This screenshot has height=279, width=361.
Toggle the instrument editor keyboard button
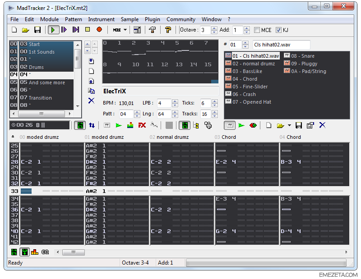pos(230,125)
